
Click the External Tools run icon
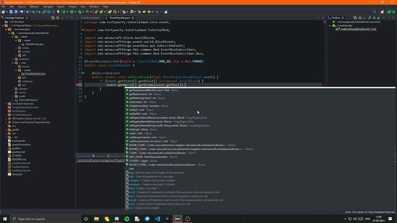coord(87,12)
